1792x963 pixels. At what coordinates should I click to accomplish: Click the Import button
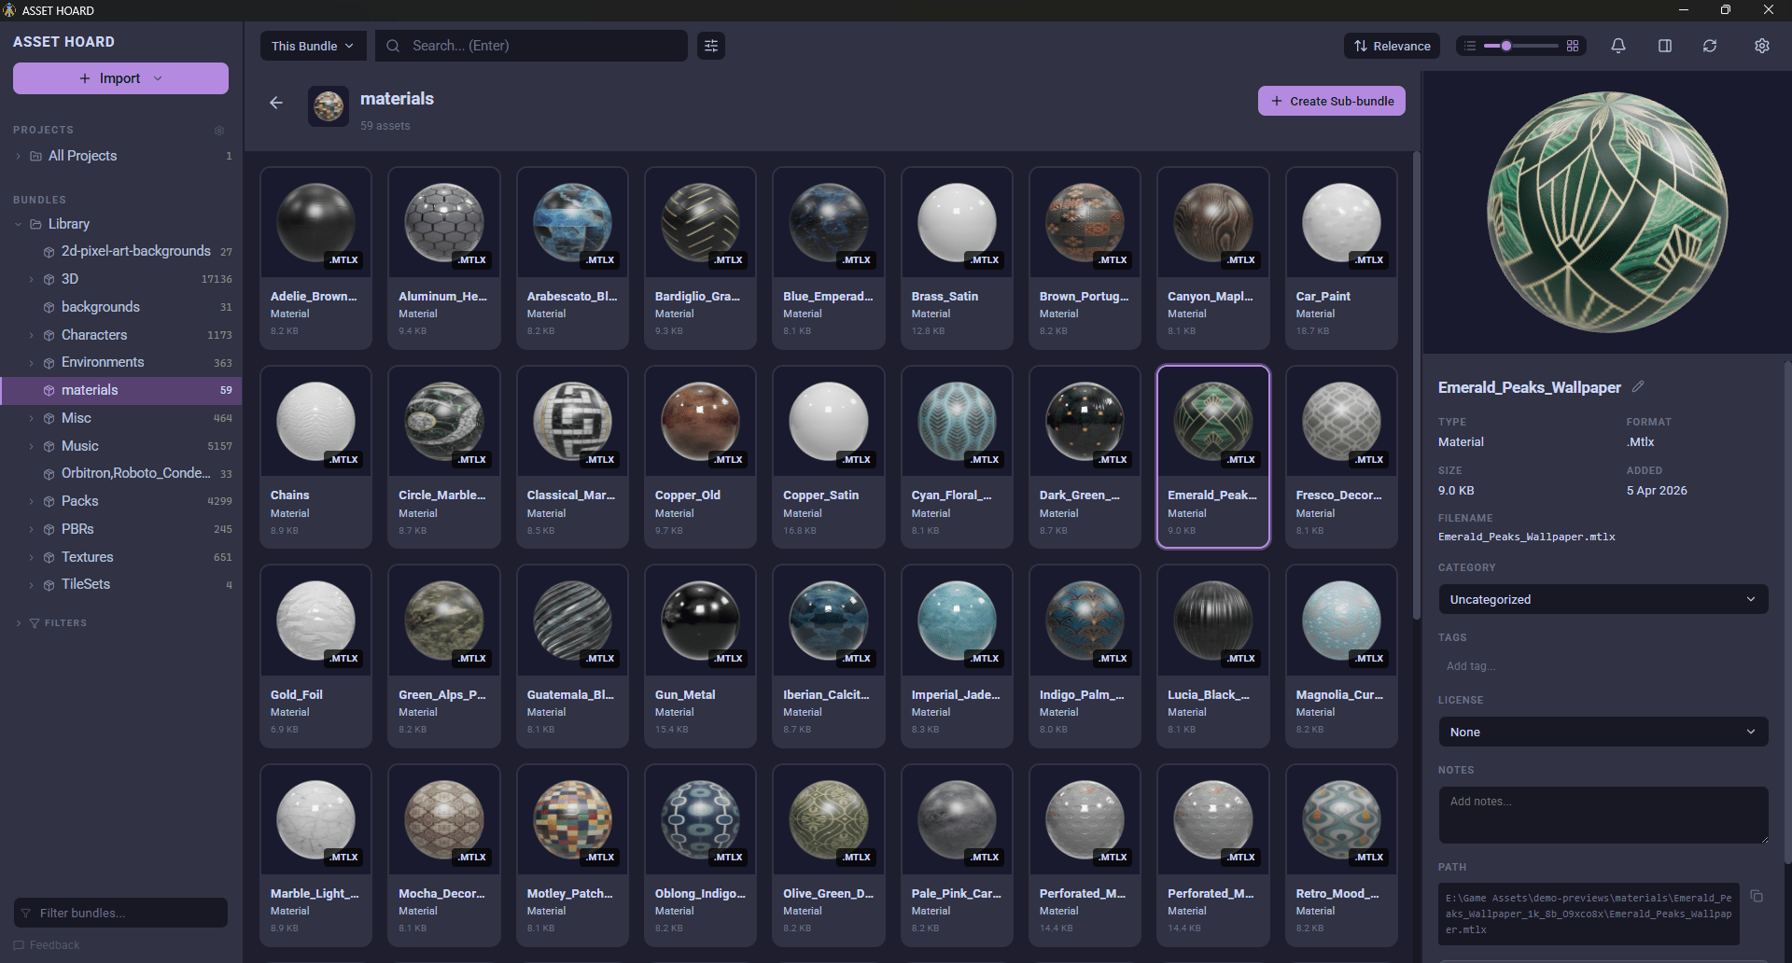(x=119, y=78)
